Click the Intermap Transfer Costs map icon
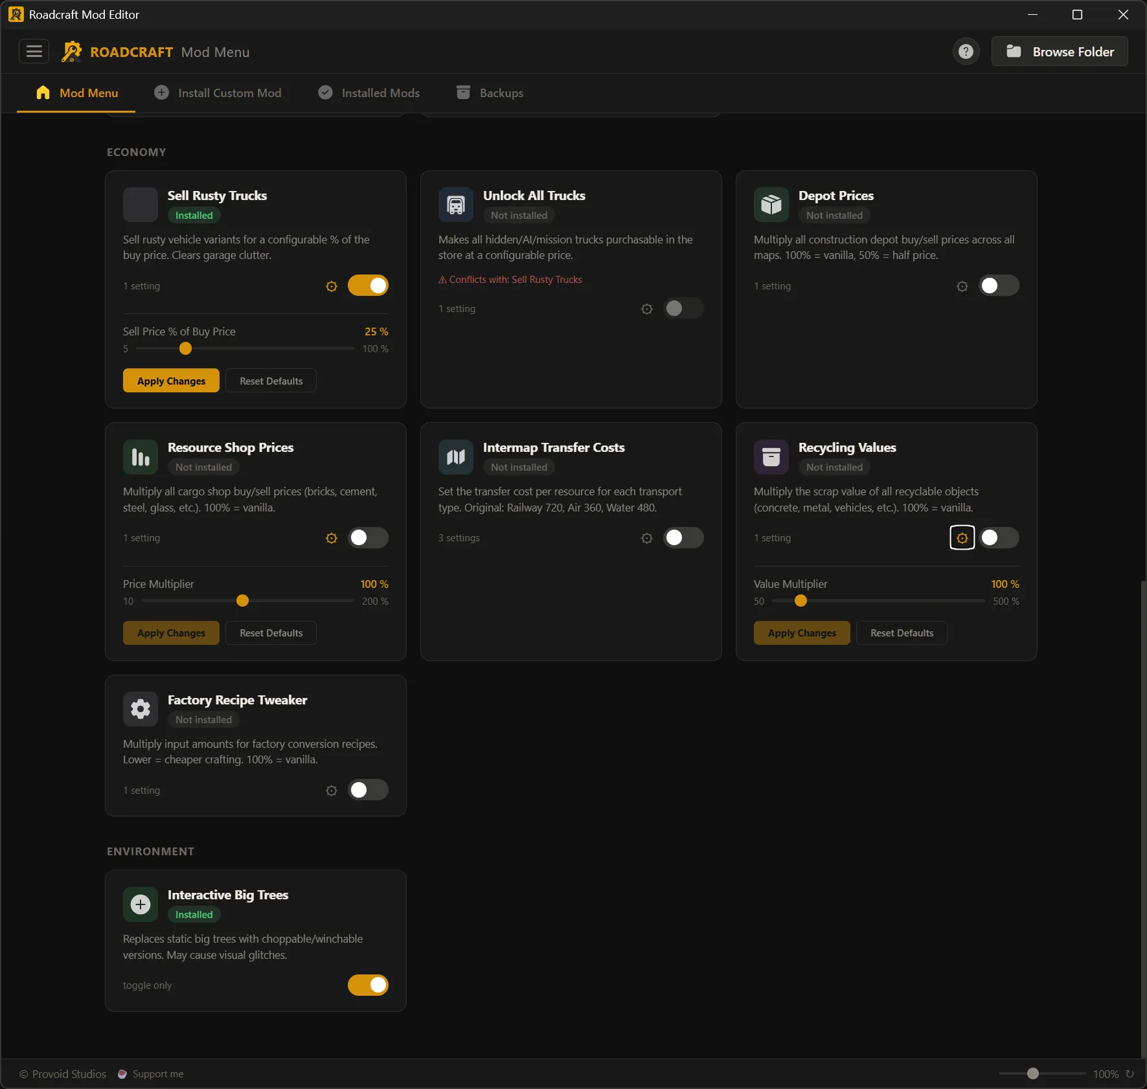Screen dimensions: 1147x1089 point(456,457)
